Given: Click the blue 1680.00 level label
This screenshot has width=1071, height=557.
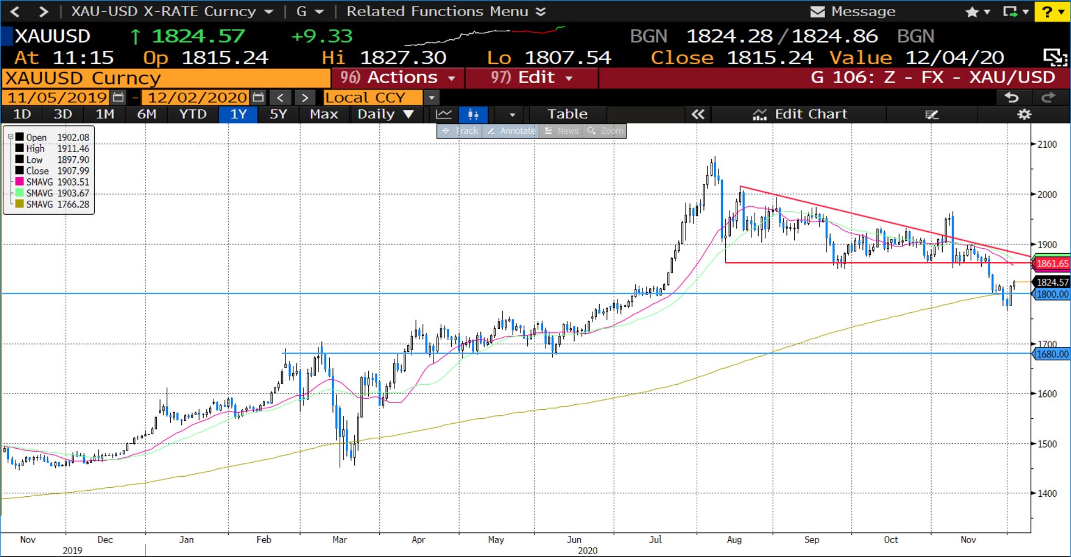Looking at the screenshot, I should pos(1052,353).
